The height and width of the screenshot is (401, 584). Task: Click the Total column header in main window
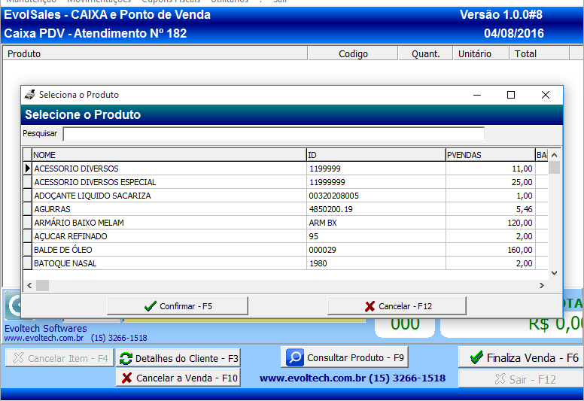(539, 53)
